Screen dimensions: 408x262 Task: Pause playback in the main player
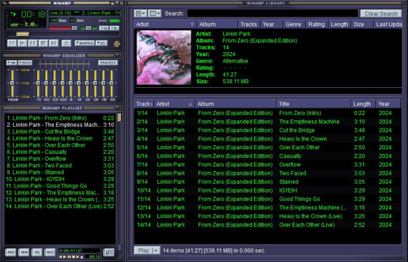[x=33, y=43]
